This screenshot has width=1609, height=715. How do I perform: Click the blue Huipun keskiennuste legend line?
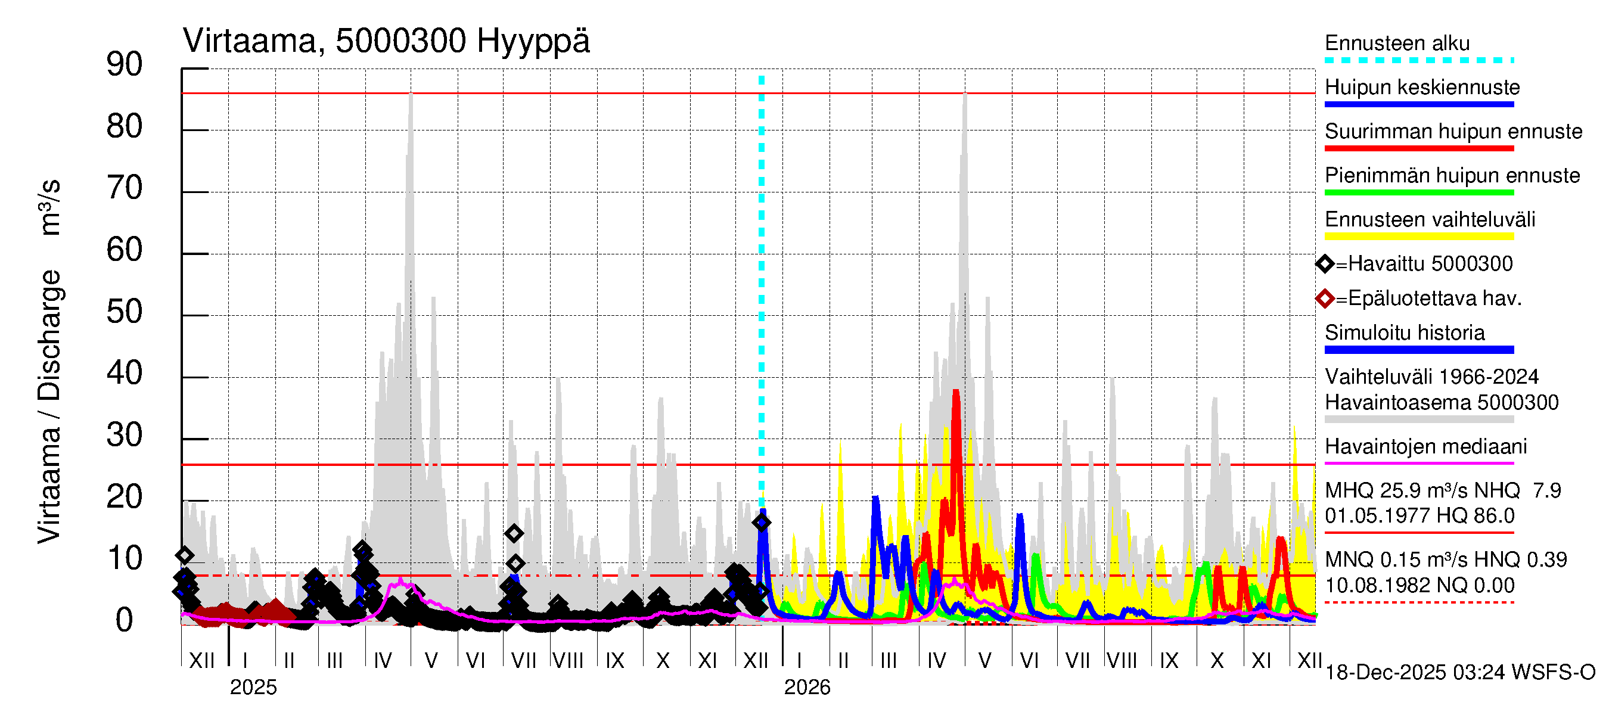click(1418, 104)
